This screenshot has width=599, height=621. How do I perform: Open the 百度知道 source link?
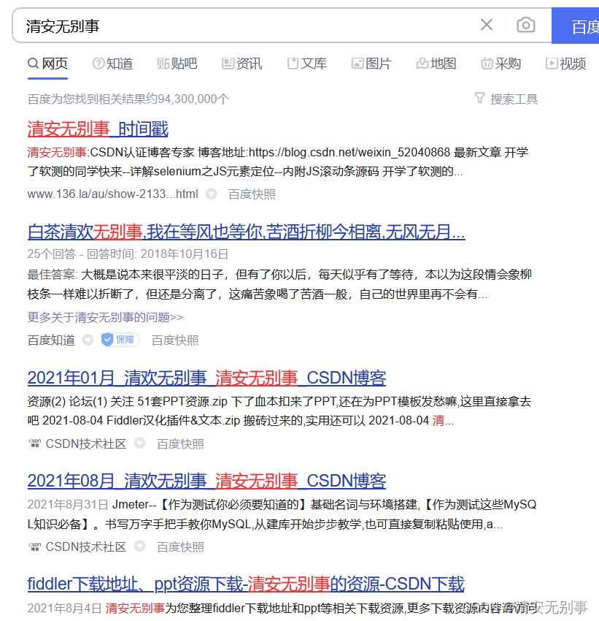coord(51,340)
